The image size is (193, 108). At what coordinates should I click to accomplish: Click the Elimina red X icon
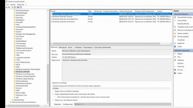(175, 70)
